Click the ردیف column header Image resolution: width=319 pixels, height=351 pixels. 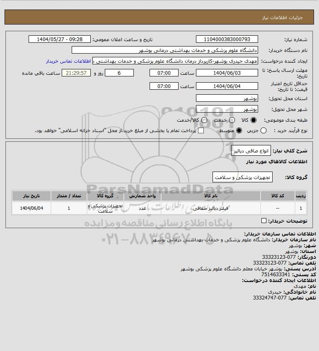(301, 196)
